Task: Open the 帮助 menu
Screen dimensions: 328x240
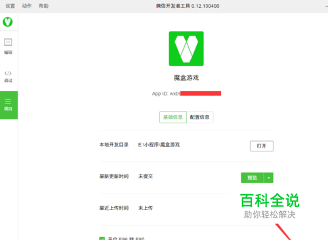Action: (43, 6)
